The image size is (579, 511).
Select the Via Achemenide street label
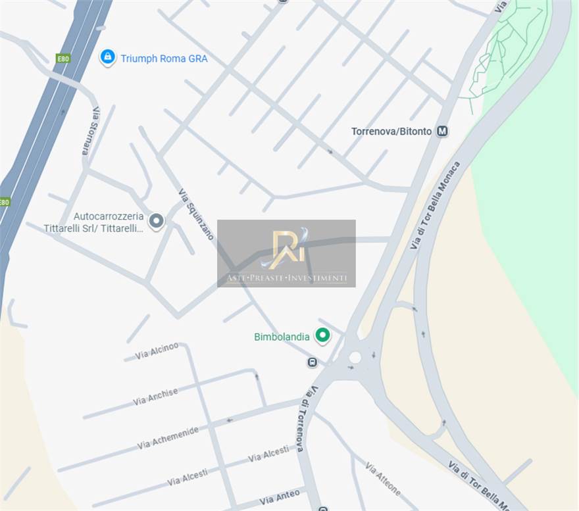[168, 438]
